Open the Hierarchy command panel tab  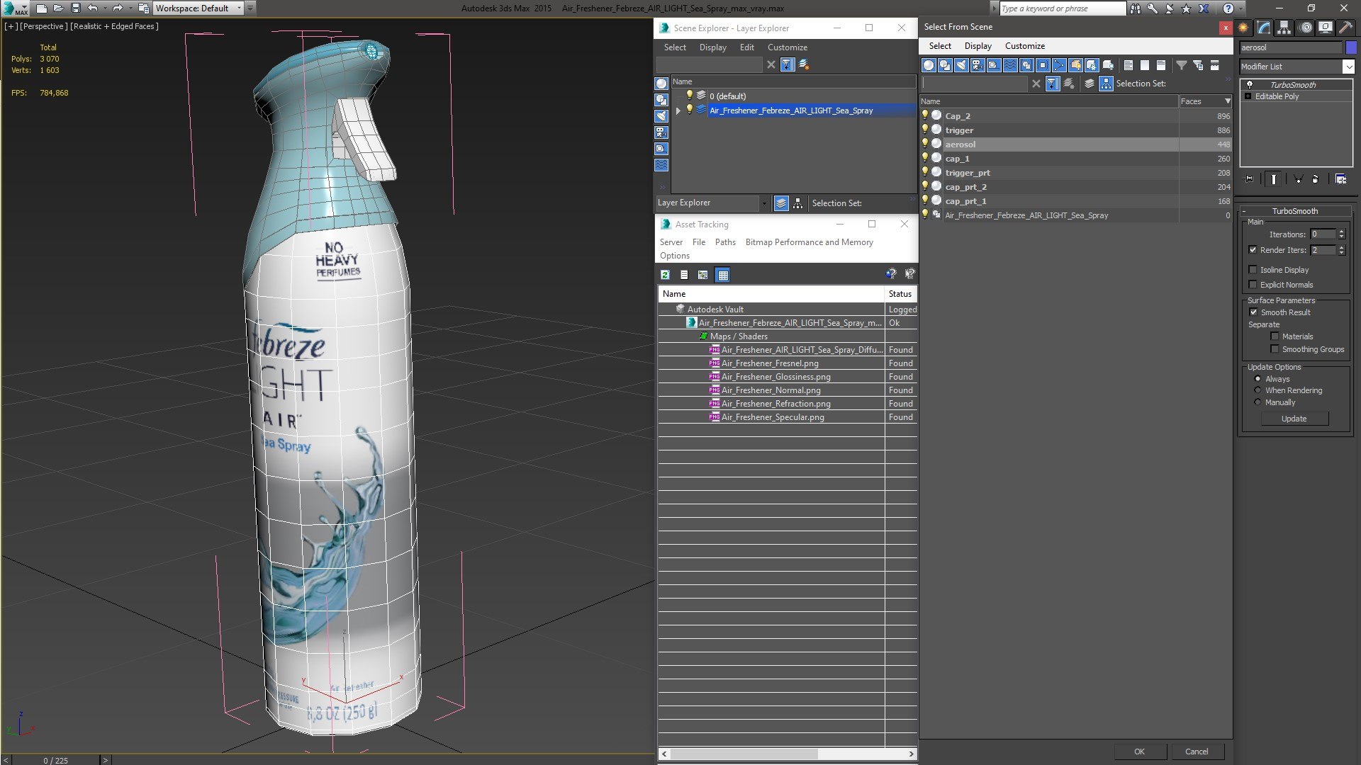(1284, 28)
